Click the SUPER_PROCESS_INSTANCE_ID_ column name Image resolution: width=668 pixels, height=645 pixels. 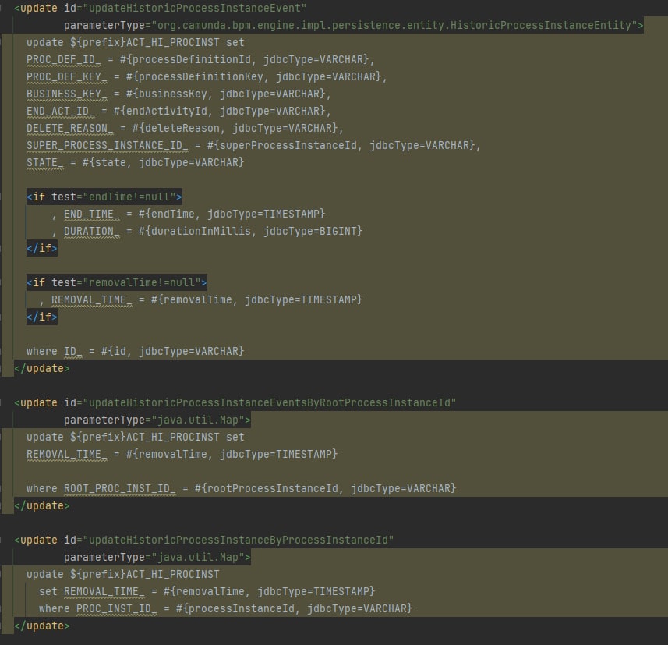[x=108, y=145]
